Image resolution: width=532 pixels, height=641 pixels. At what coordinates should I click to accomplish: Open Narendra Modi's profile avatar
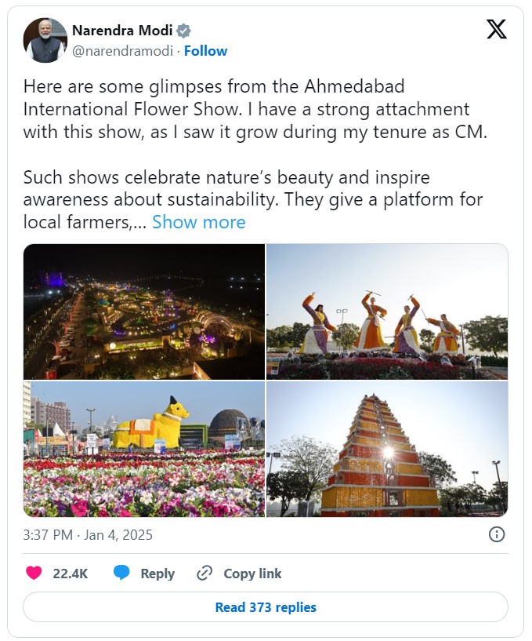45,40
